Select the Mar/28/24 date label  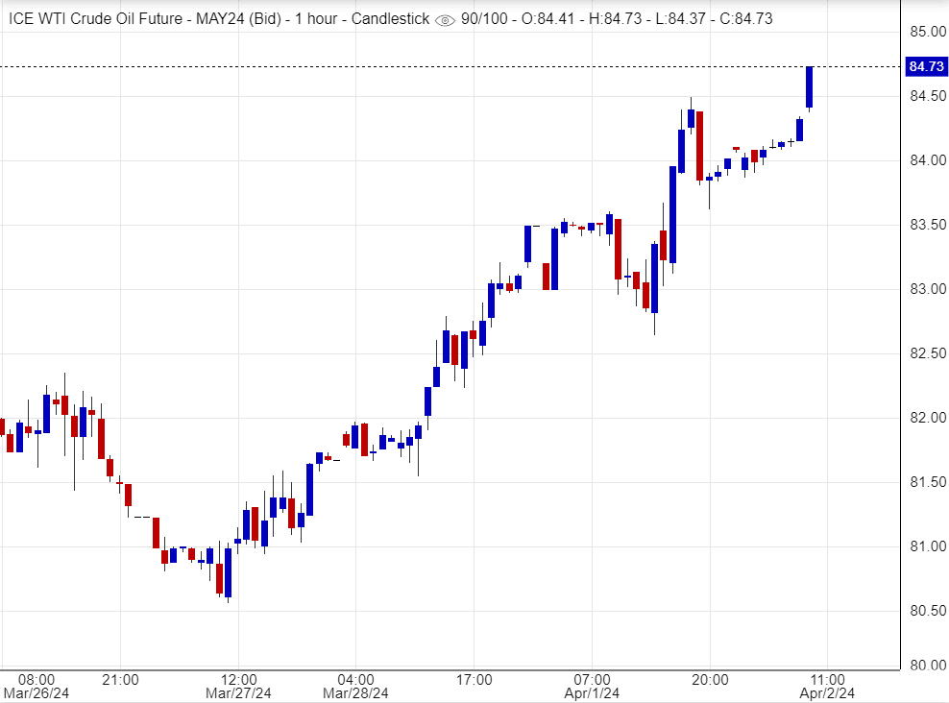coord(355,692)
